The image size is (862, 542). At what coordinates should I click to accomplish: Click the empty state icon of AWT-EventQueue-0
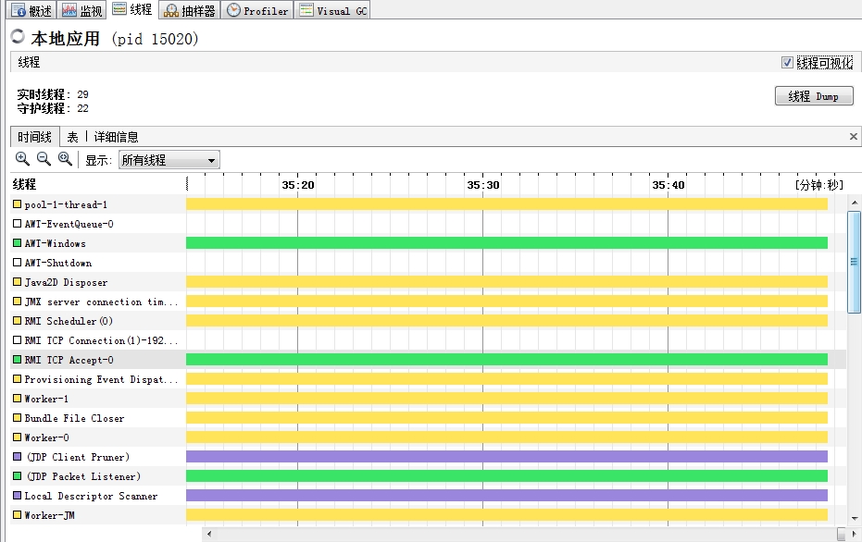click(x=17, y=224)
